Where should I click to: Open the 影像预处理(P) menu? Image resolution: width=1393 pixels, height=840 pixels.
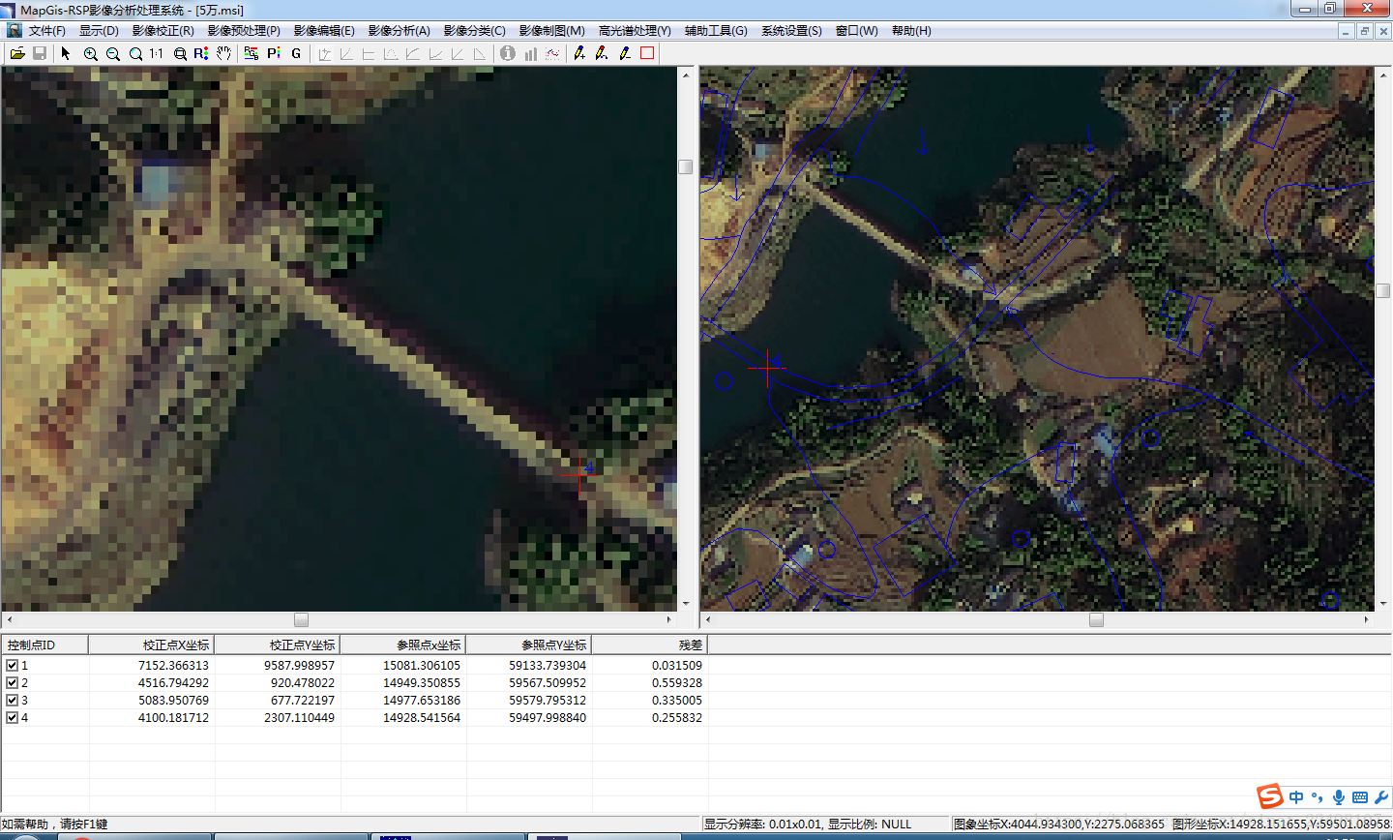tap(244, 31)
